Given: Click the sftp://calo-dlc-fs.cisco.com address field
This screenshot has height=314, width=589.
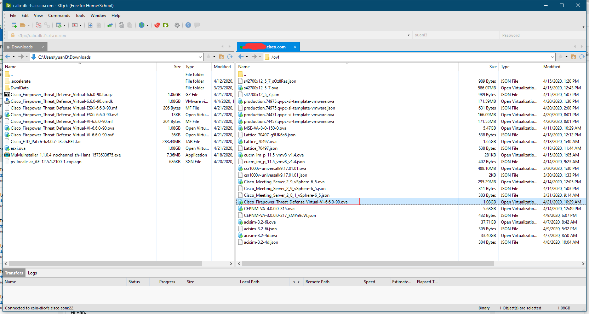Looking at the screenshot, I should tap(209, 35).
